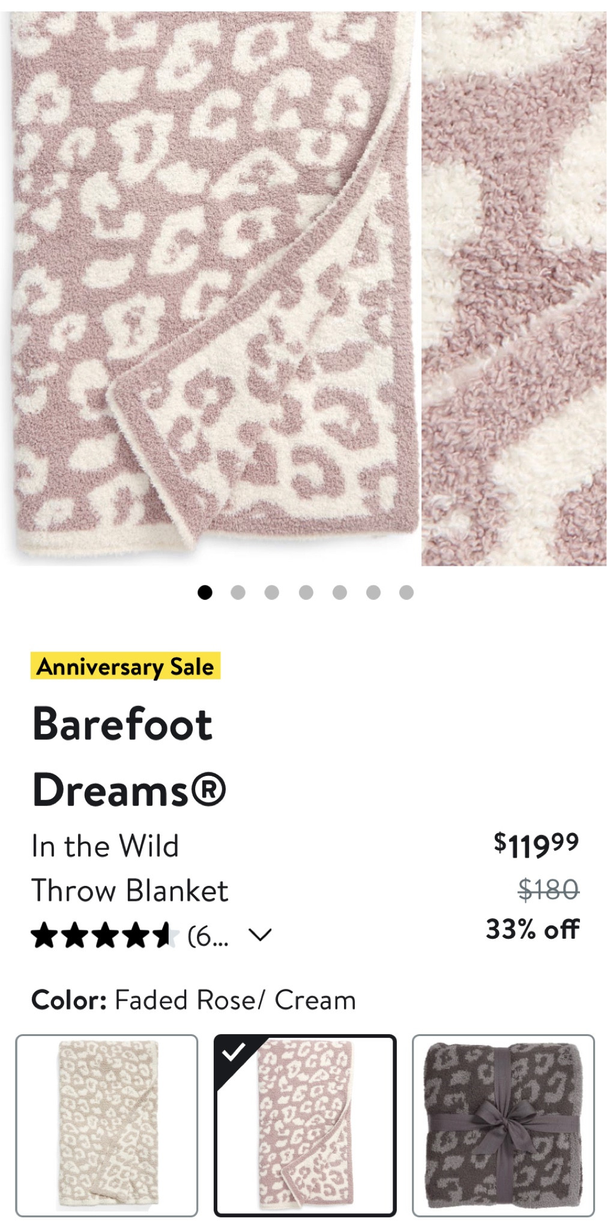Screen dimensions: 607x1230
Task: Select the beige leopard color swatch
Action: [107, 1125]
